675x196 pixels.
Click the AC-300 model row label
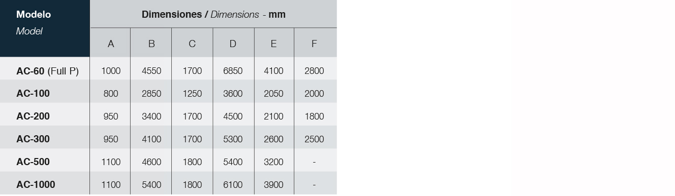tap(33, 139)
